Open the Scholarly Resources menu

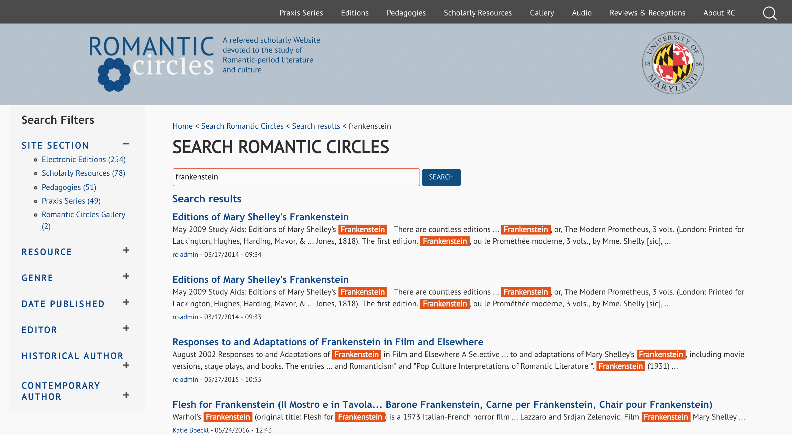478,13
